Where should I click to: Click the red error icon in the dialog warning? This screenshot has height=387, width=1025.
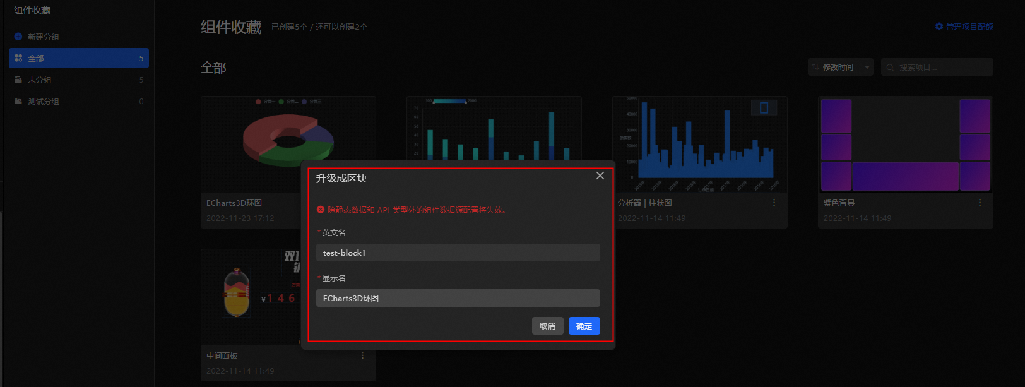(x=321, y=210)
